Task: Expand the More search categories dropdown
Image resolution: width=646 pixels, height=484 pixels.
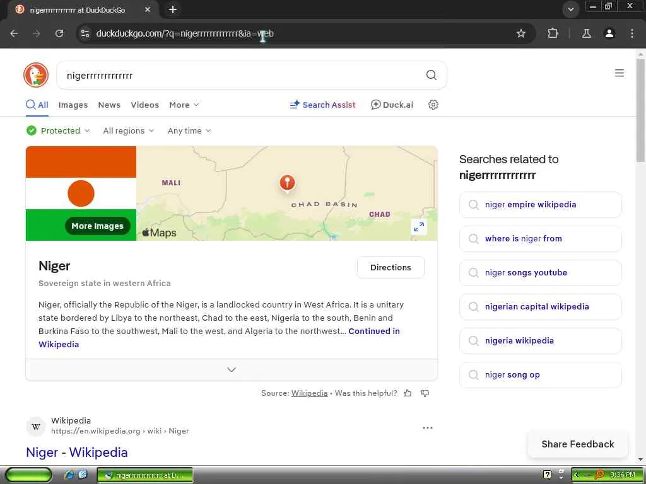Action: coord(184,105)
